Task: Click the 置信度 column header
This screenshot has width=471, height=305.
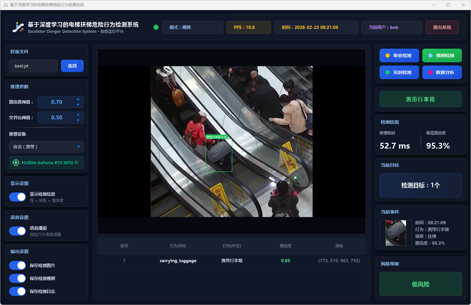Action: click(285, 246)
